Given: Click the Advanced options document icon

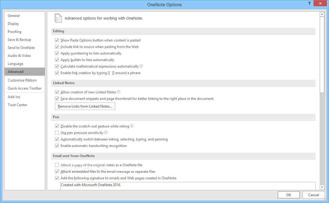Looking at the screenshot, I should pos(58,18).
